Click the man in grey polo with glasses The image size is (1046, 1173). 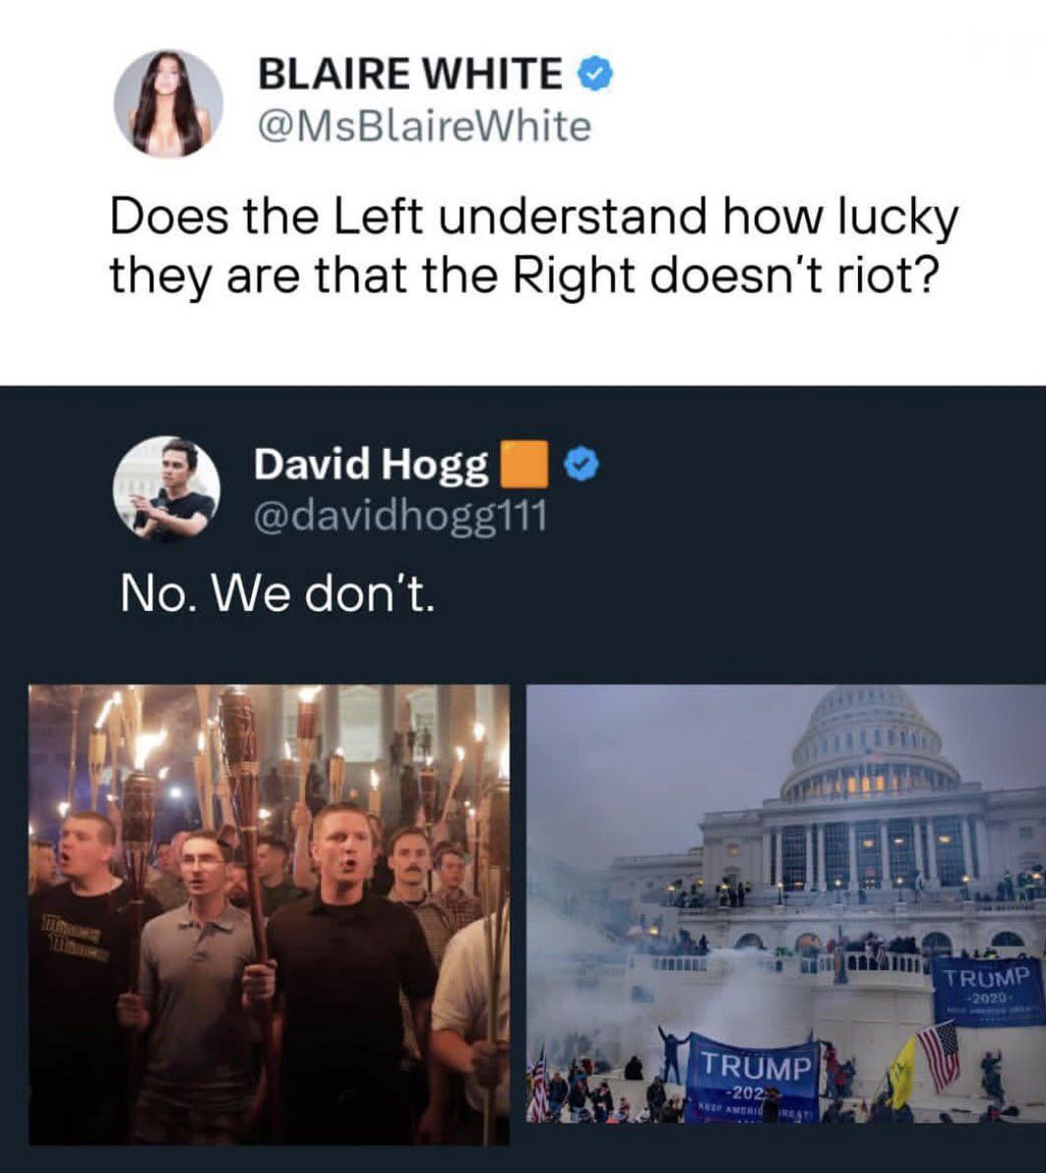point(196,986)
